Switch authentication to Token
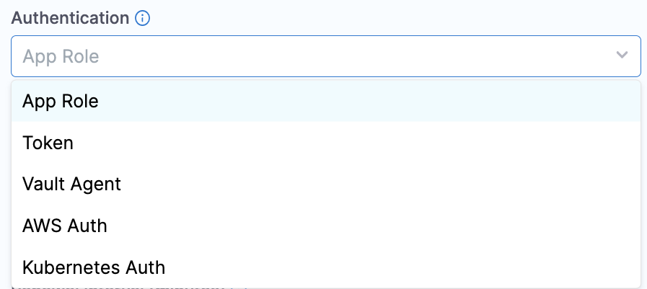The width and height of the screenshot is (647, 289). (x=48, y=143)
